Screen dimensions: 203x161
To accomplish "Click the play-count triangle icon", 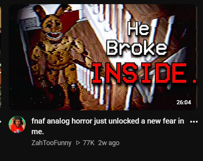I will pos(78,143).
